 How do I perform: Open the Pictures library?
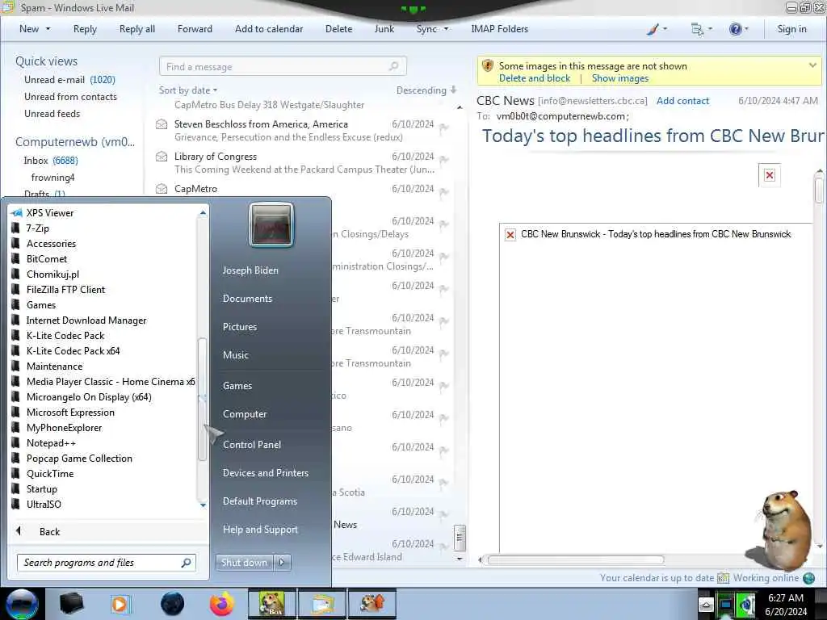pyautogui.click(x=239, y=327)
